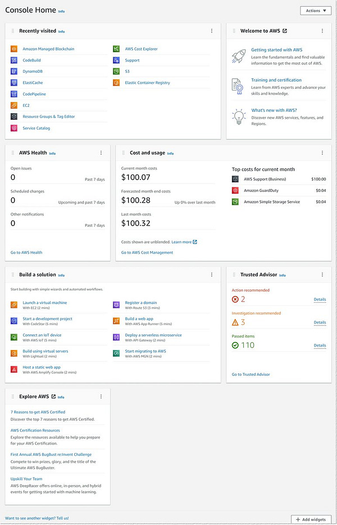The height and width of the screenshot is (525, 337).
Task: Click the orange Investigation recommended warning icon
Action: tap(235, 322)
